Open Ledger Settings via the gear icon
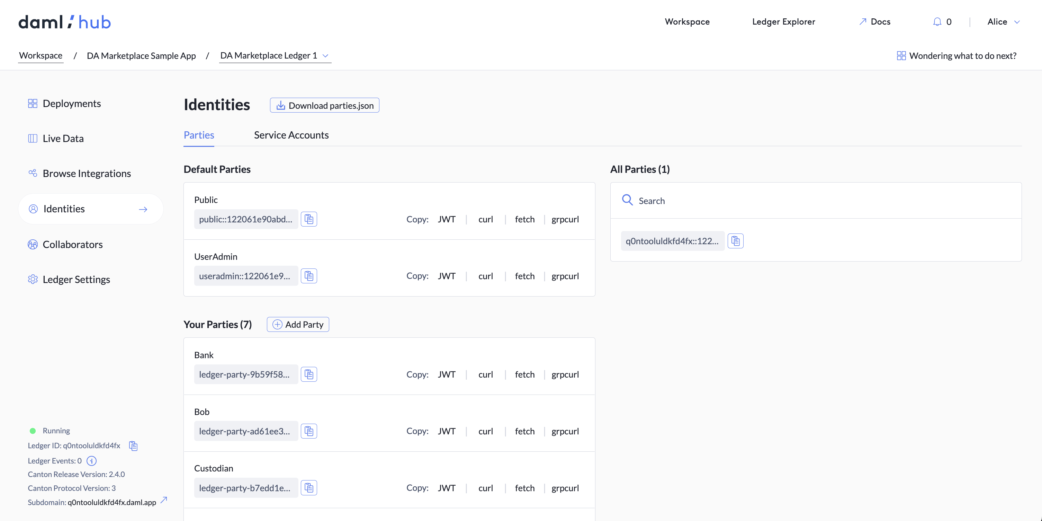The height and width of the screenshot is (521, 1042). [x=33, y=279]
